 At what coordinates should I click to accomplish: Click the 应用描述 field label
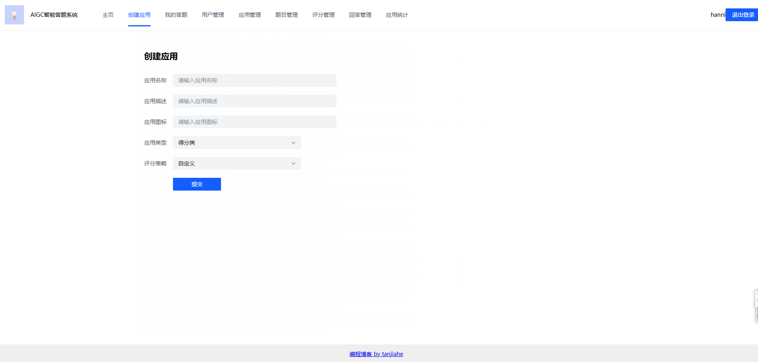tap(155, 101)
